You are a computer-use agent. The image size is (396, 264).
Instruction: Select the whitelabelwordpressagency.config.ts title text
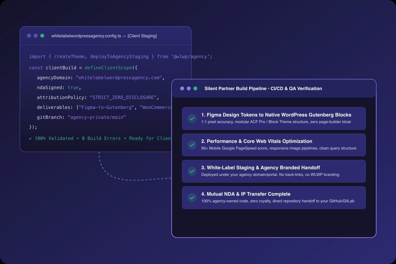[x=104, y=36]
